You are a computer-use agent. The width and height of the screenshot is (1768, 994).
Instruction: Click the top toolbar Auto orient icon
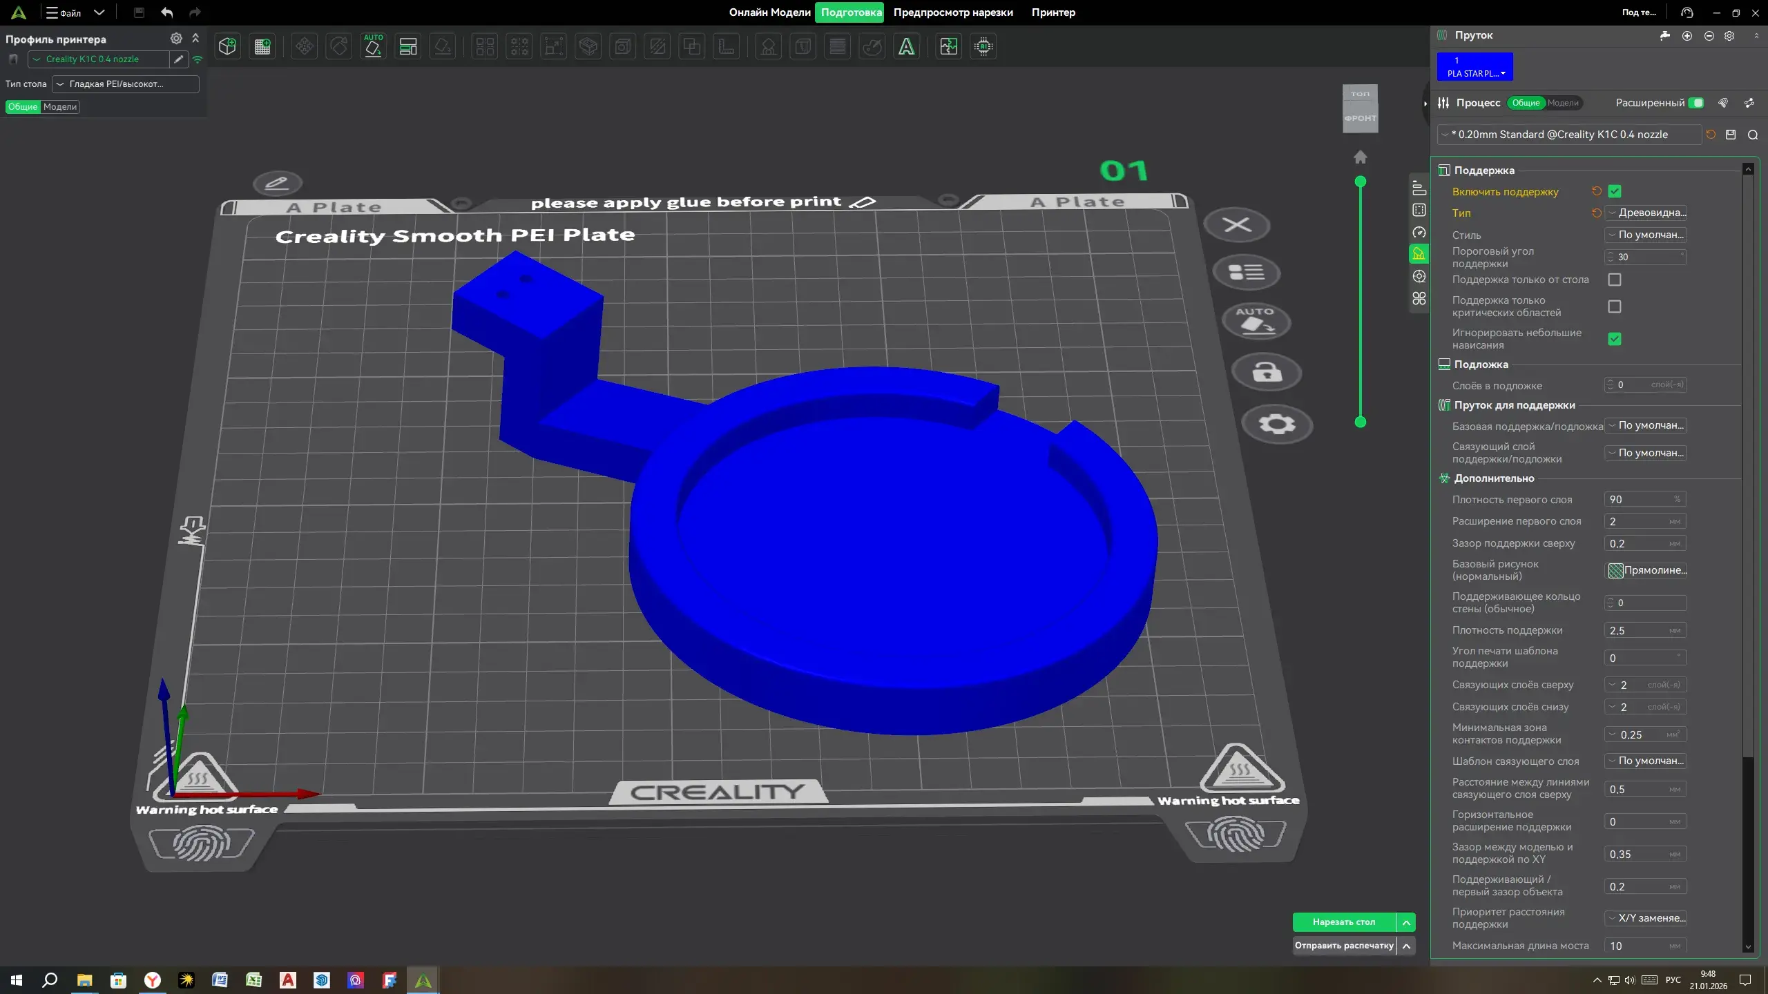point(373,46)
